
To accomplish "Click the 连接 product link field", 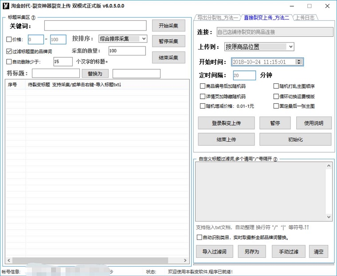I will (x=275, y=32).
